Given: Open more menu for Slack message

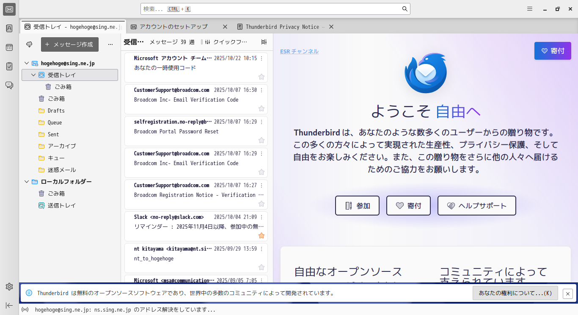Looking at the screenshot, I should 261,217.
